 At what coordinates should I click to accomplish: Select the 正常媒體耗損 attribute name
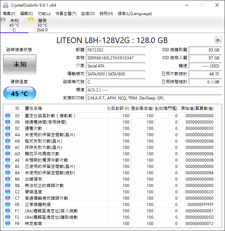tap(38, 204)
